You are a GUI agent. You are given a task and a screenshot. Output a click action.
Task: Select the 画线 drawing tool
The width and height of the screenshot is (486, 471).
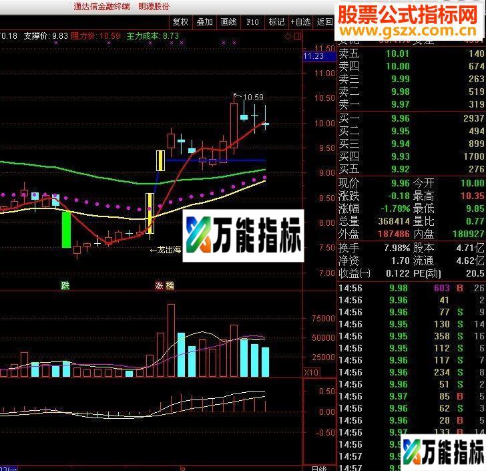pyautogui.click(x=228, y=21)
